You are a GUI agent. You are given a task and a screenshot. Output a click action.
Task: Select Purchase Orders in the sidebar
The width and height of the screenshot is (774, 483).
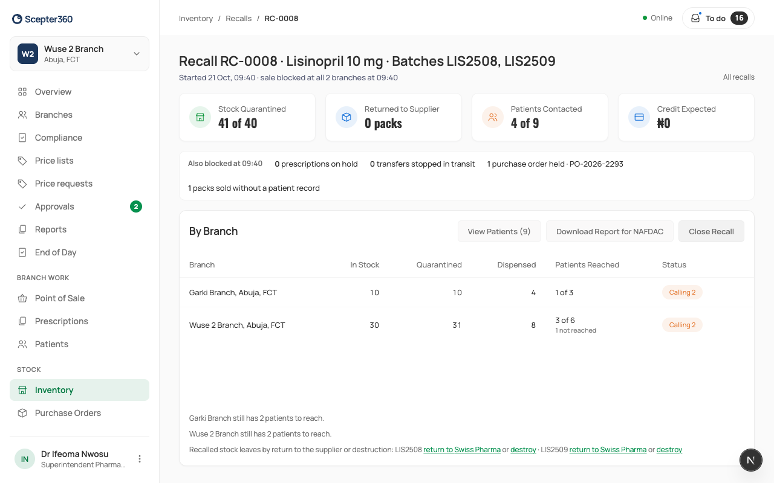pos(79,413)
